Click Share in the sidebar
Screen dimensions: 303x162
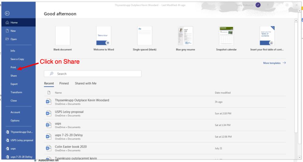[14, 76]
